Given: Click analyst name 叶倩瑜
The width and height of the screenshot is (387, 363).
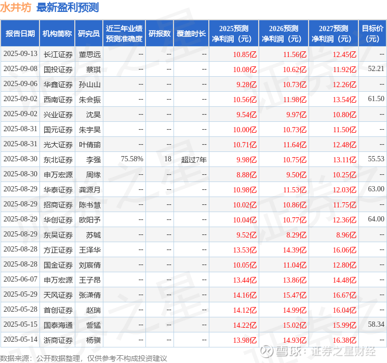Looking at the screenshot, I should (89, 145).
